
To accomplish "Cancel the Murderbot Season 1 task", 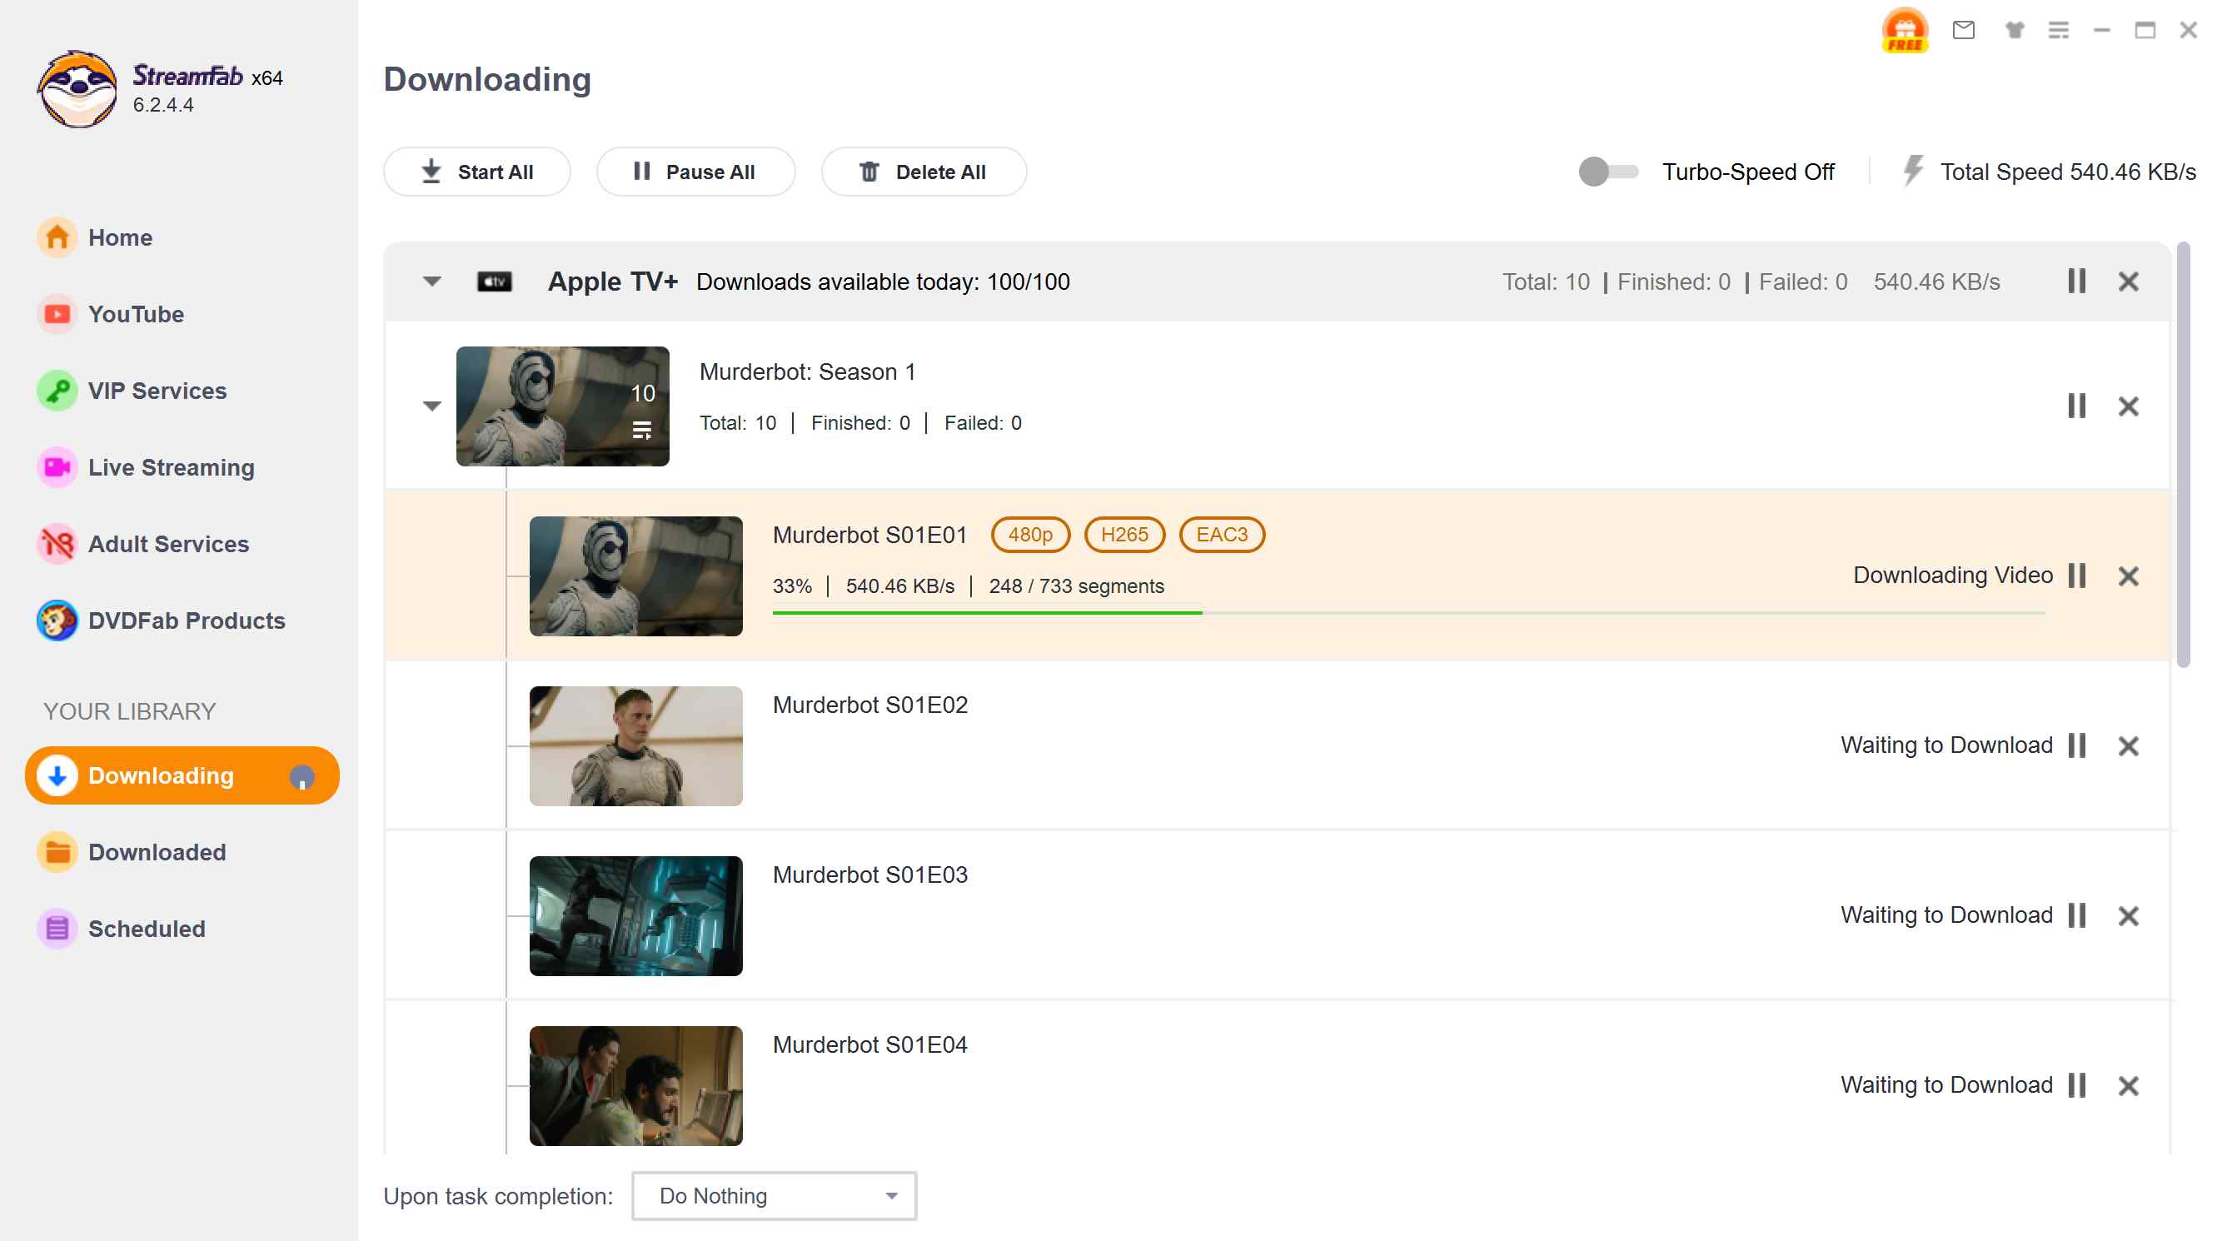I will [2128, 406].
